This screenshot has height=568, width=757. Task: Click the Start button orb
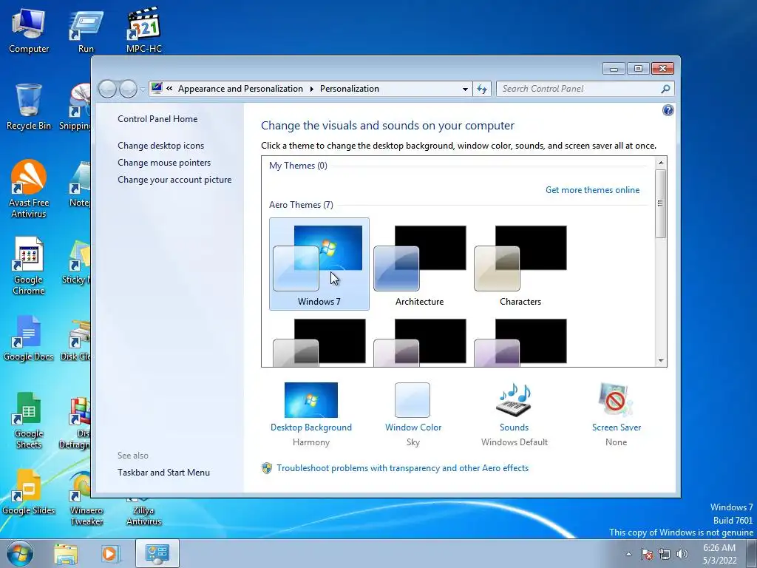(x=20, y=553)
